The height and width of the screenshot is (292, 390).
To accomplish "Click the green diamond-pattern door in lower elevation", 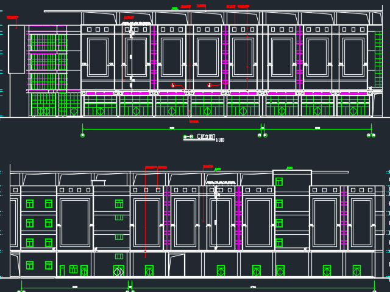I will click(118, 271).
